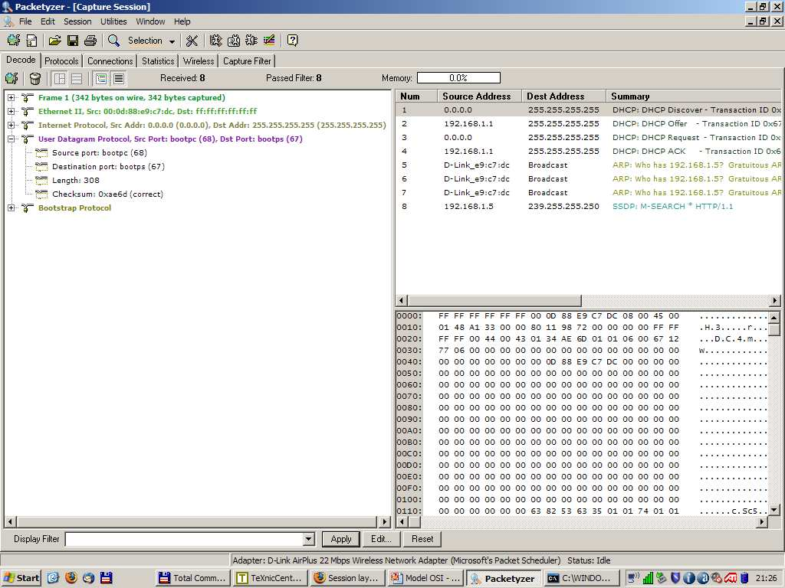
Task: Sort by Num column header
Action: coord(416,96)
